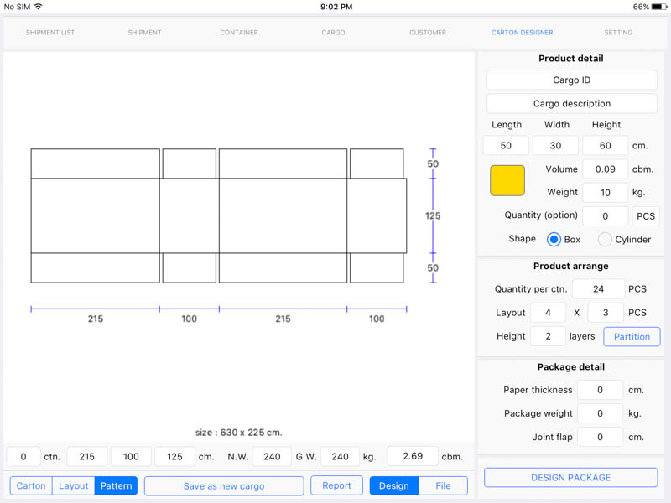
Task: Edit the Width value 30
Action: coord(555,145)
